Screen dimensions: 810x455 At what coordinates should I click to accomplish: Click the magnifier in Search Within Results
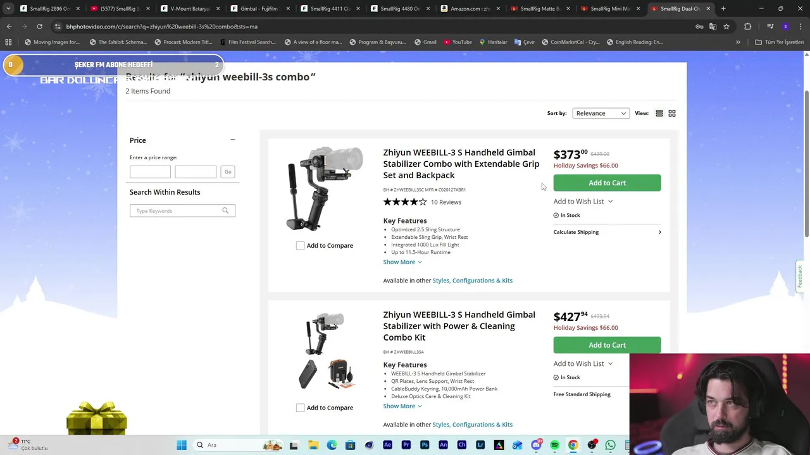point(225,210)
